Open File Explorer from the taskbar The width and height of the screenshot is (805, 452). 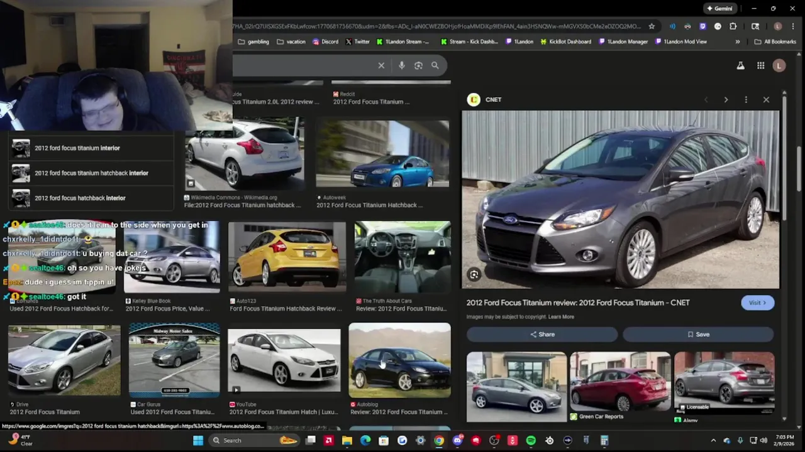pyautogui.click(x=347, y=441)
